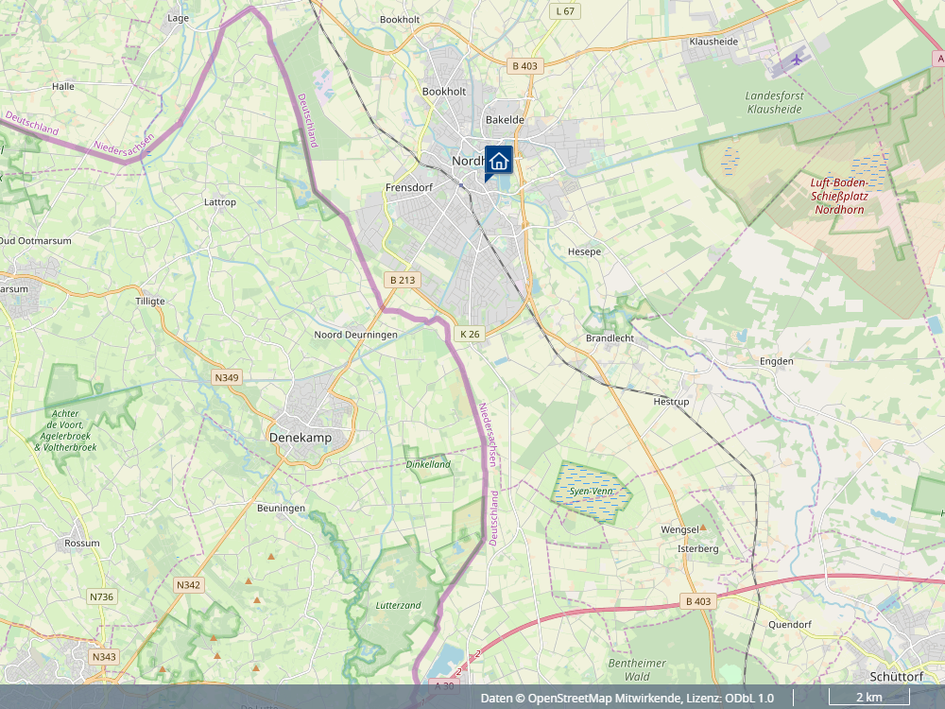This screenshot has height=709, width=945.
Task: Click the A 30 motorway shield
Action: (444, 685)
